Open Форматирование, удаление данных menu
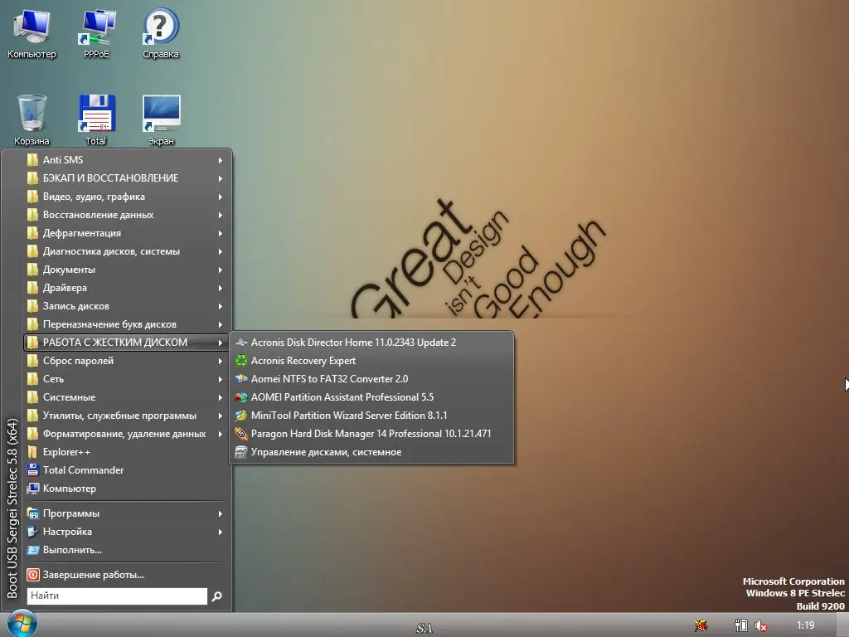 (x=126, y=434)
